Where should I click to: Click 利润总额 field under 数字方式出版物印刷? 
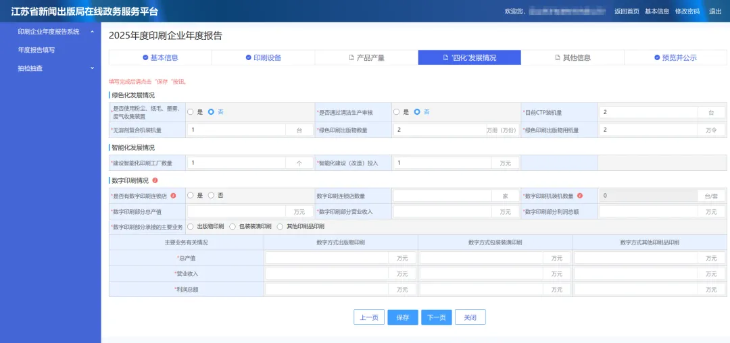pos(327,289)
